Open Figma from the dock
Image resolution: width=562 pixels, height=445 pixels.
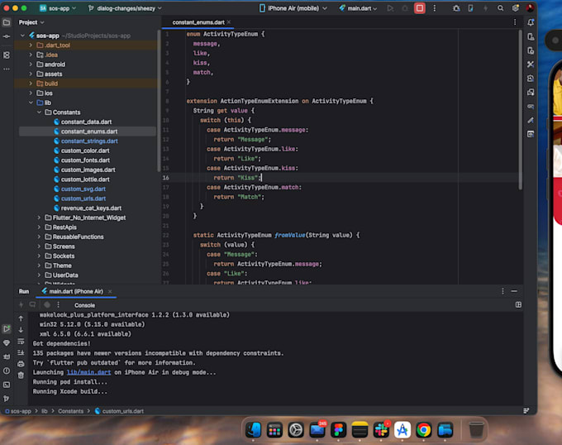[x=338, y=429]
